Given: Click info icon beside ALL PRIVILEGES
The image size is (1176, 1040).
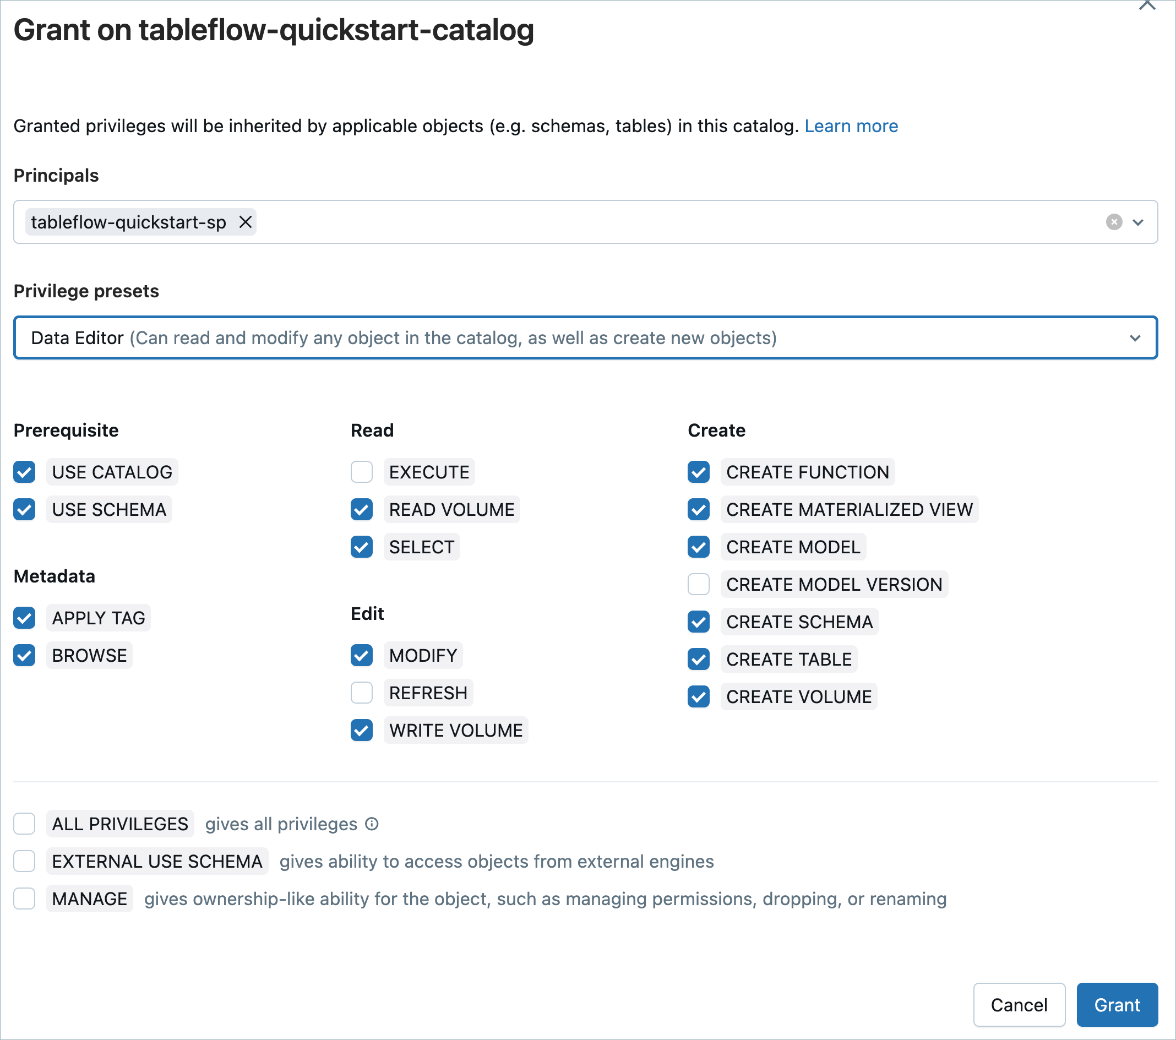Looking at the screenshot, I should (x=372, y=824).
